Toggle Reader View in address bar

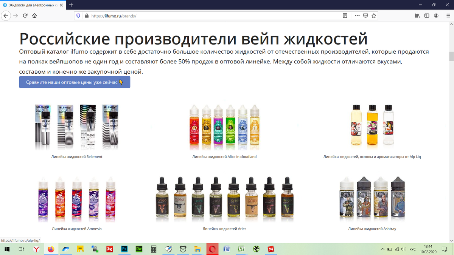click(x=345, y=16)
